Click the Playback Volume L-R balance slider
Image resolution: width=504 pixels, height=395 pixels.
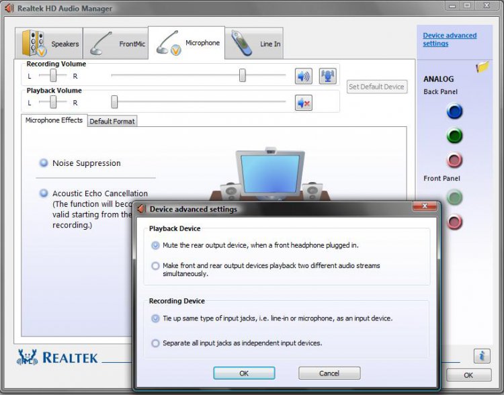52,102
